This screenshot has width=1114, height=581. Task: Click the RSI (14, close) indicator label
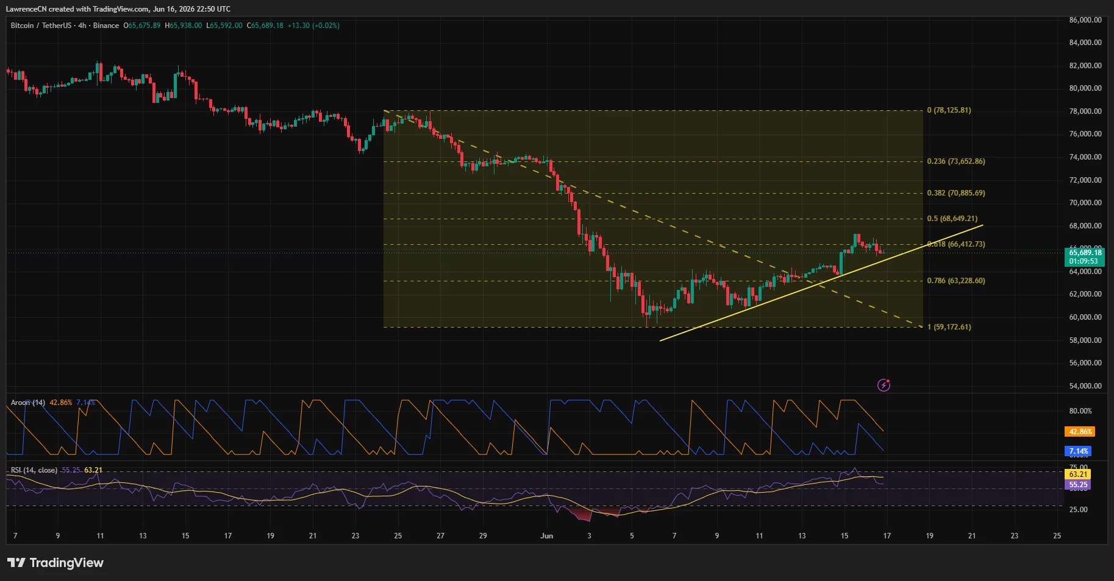point(34,470)
